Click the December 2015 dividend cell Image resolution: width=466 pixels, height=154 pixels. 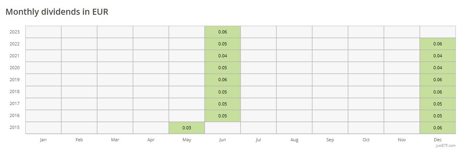point(437,128)
